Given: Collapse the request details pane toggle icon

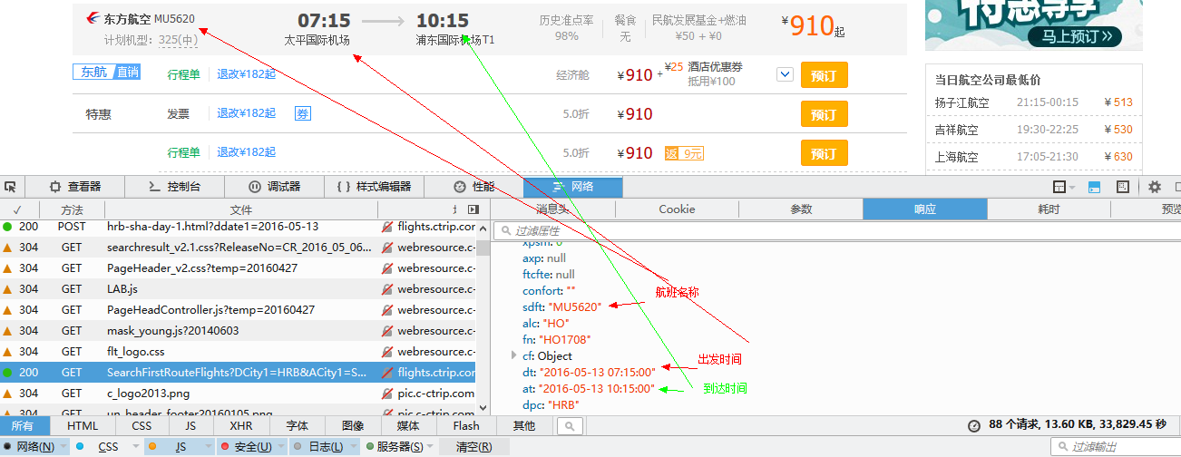Looking at the screenshot, I should tap(473, 209).
